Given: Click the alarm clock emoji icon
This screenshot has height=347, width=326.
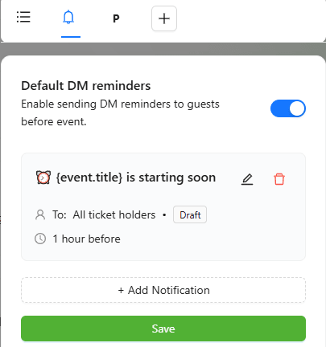Looking at the screenshot, I should coord(43,178).
